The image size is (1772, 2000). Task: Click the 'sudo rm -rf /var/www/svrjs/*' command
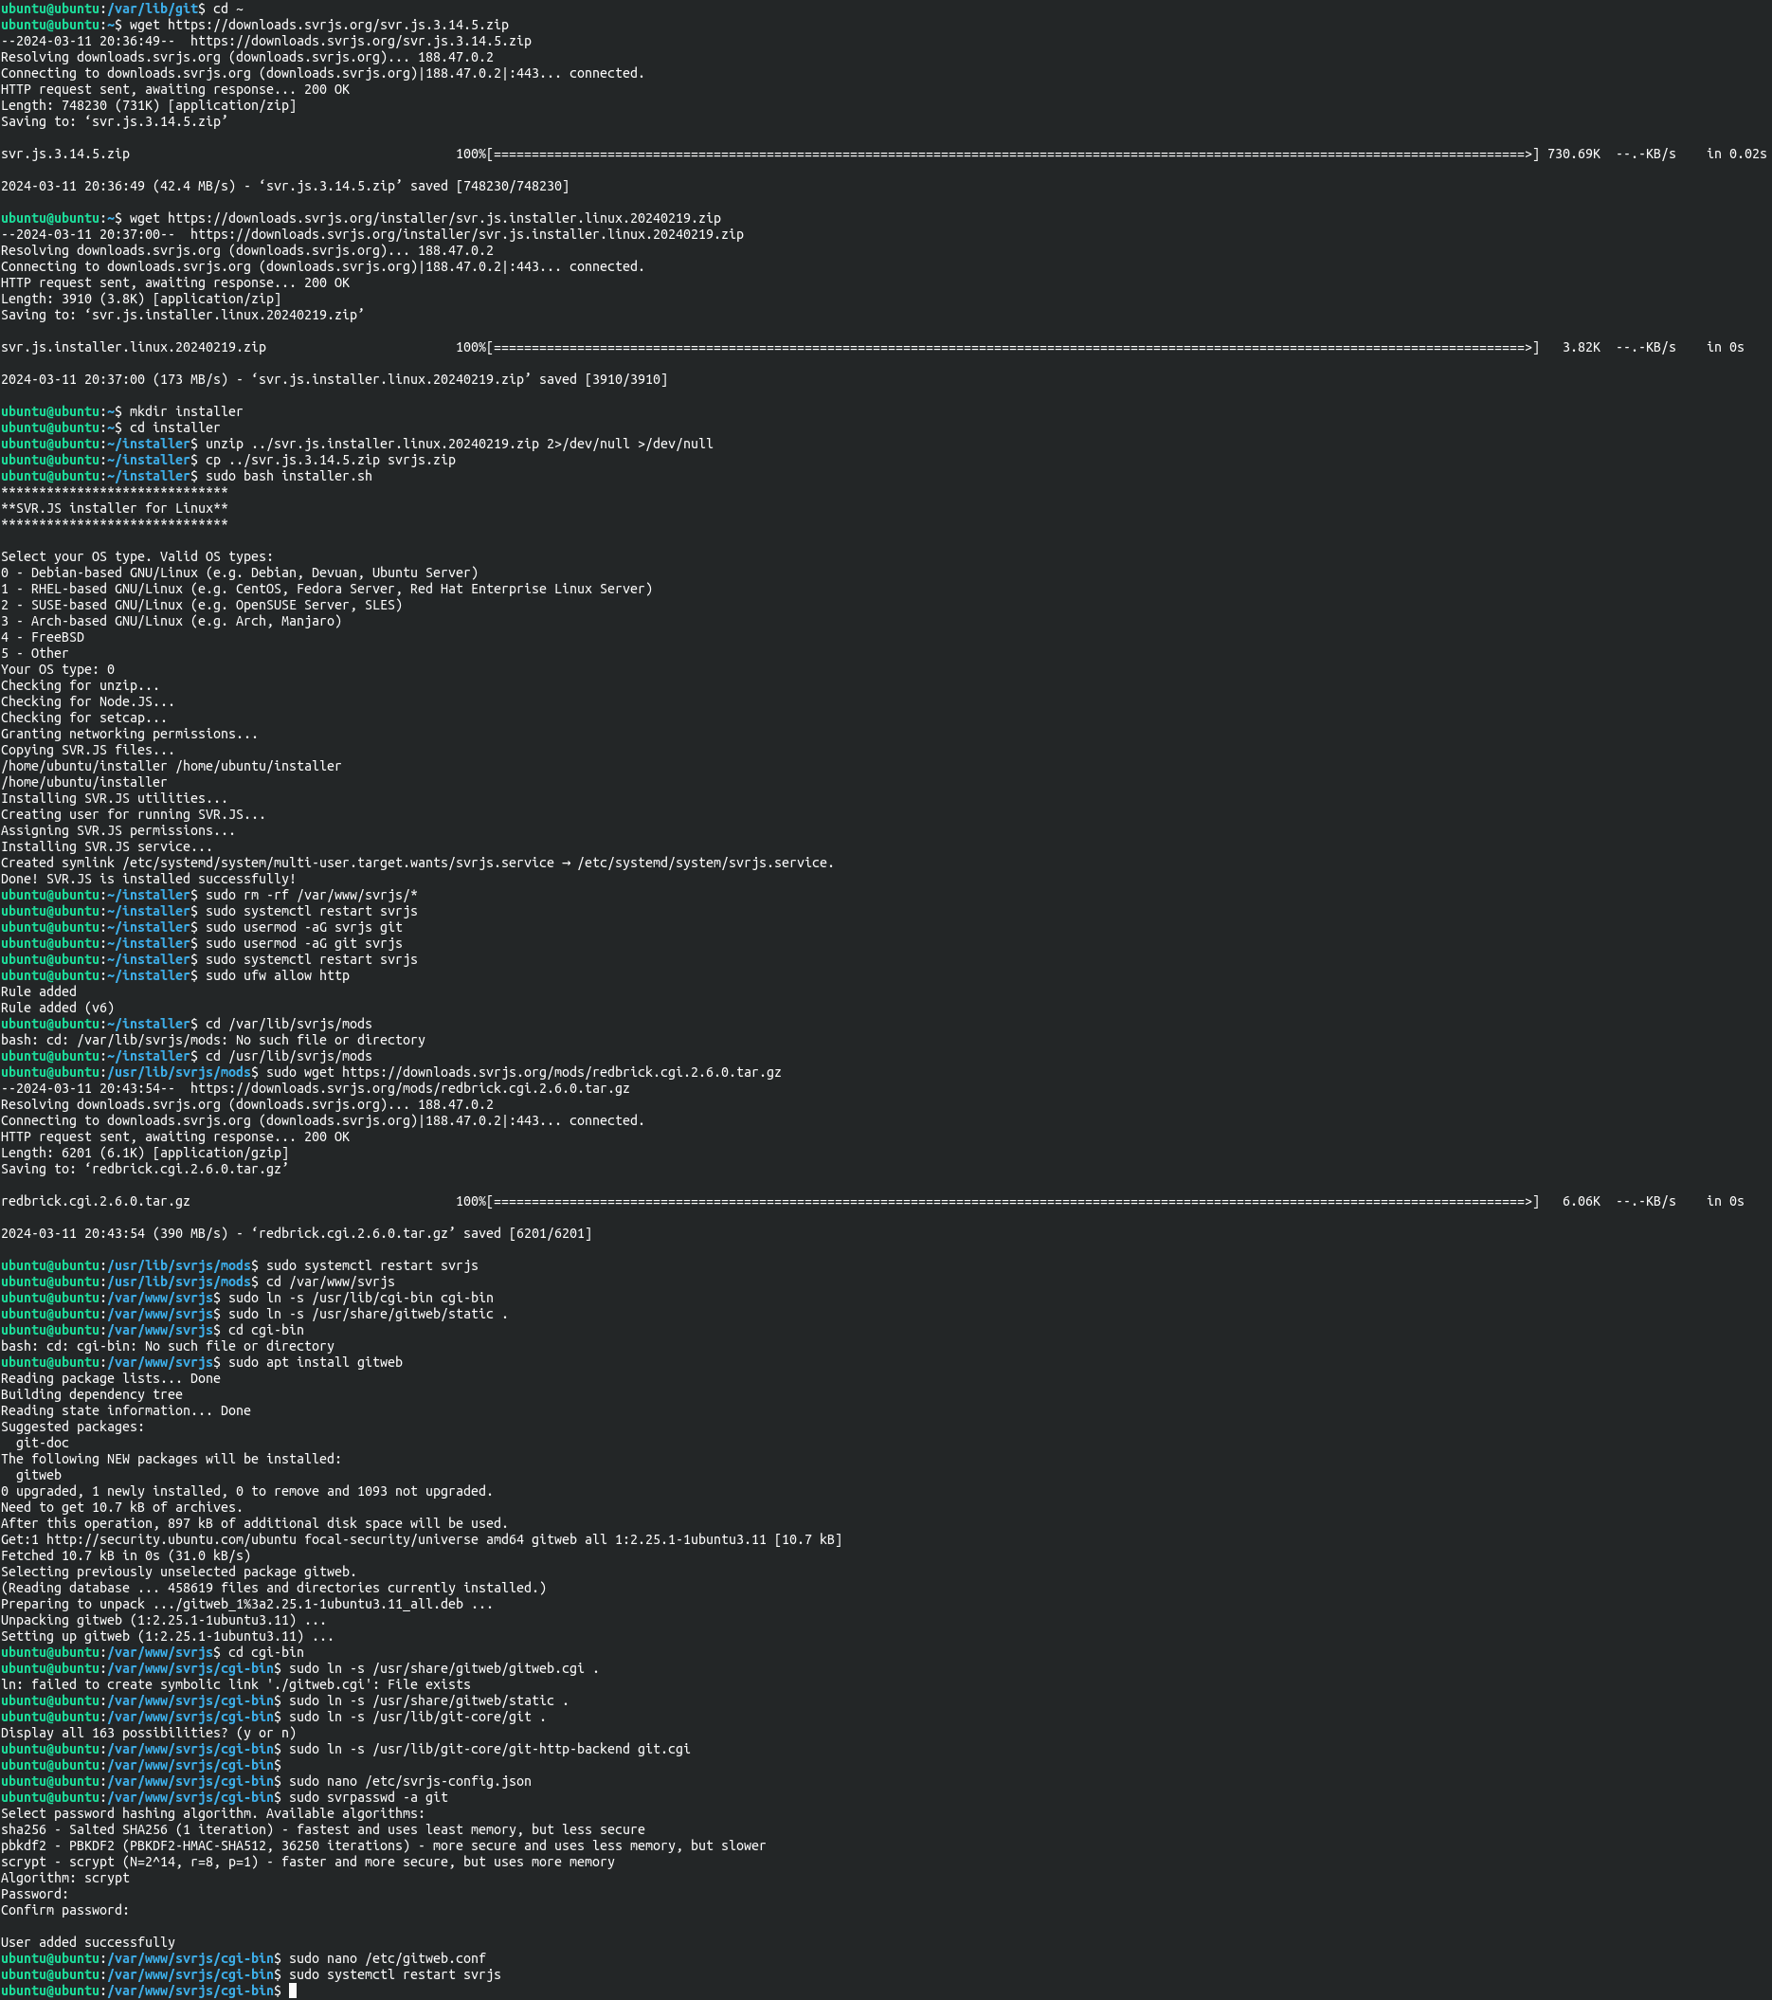[x=312, y=896]
